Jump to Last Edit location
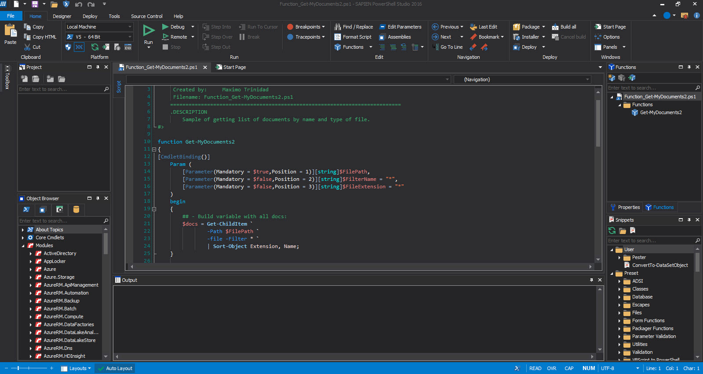The height and width of the screenshot is (374, 703). tap(483, 27)
